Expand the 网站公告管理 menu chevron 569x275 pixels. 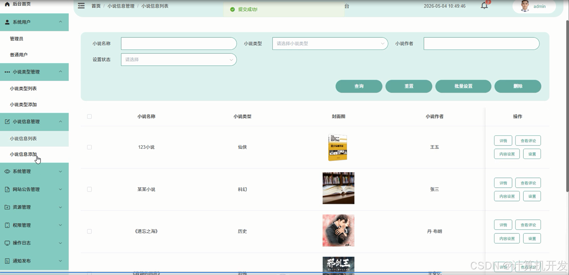tap(60, 189)
